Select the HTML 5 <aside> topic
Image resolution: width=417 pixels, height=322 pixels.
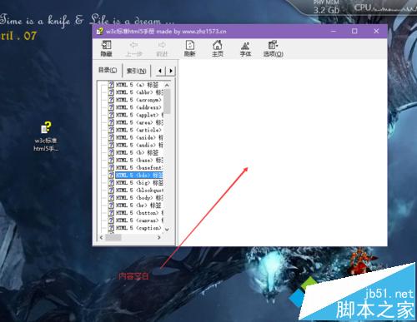point(139,137)
